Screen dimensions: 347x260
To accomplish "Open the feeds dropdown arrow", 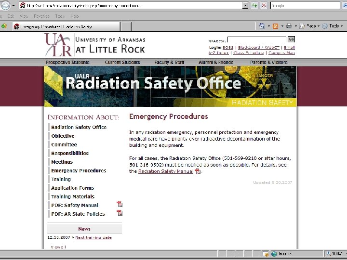I will (282, 26).
